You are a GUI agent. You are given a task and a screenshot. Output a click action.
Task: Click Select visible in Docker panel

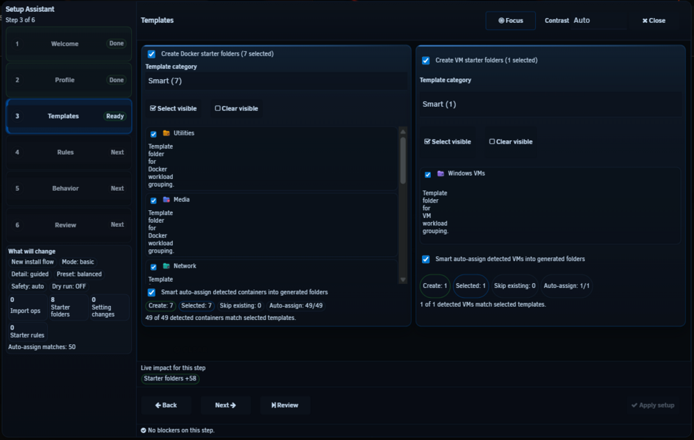173,108
